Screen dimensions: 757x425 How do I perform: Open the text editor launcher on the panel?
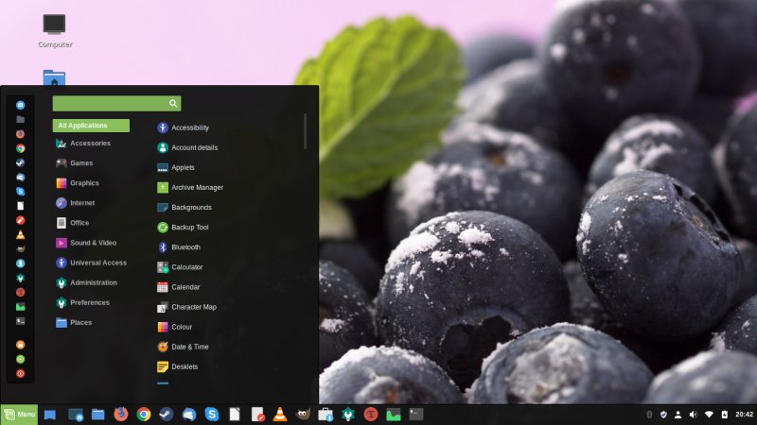(x=257, y=415)
